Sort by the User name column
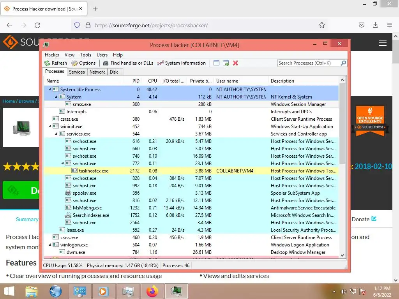The width and height of the screenshot is (399, 299). coord(241,81)
